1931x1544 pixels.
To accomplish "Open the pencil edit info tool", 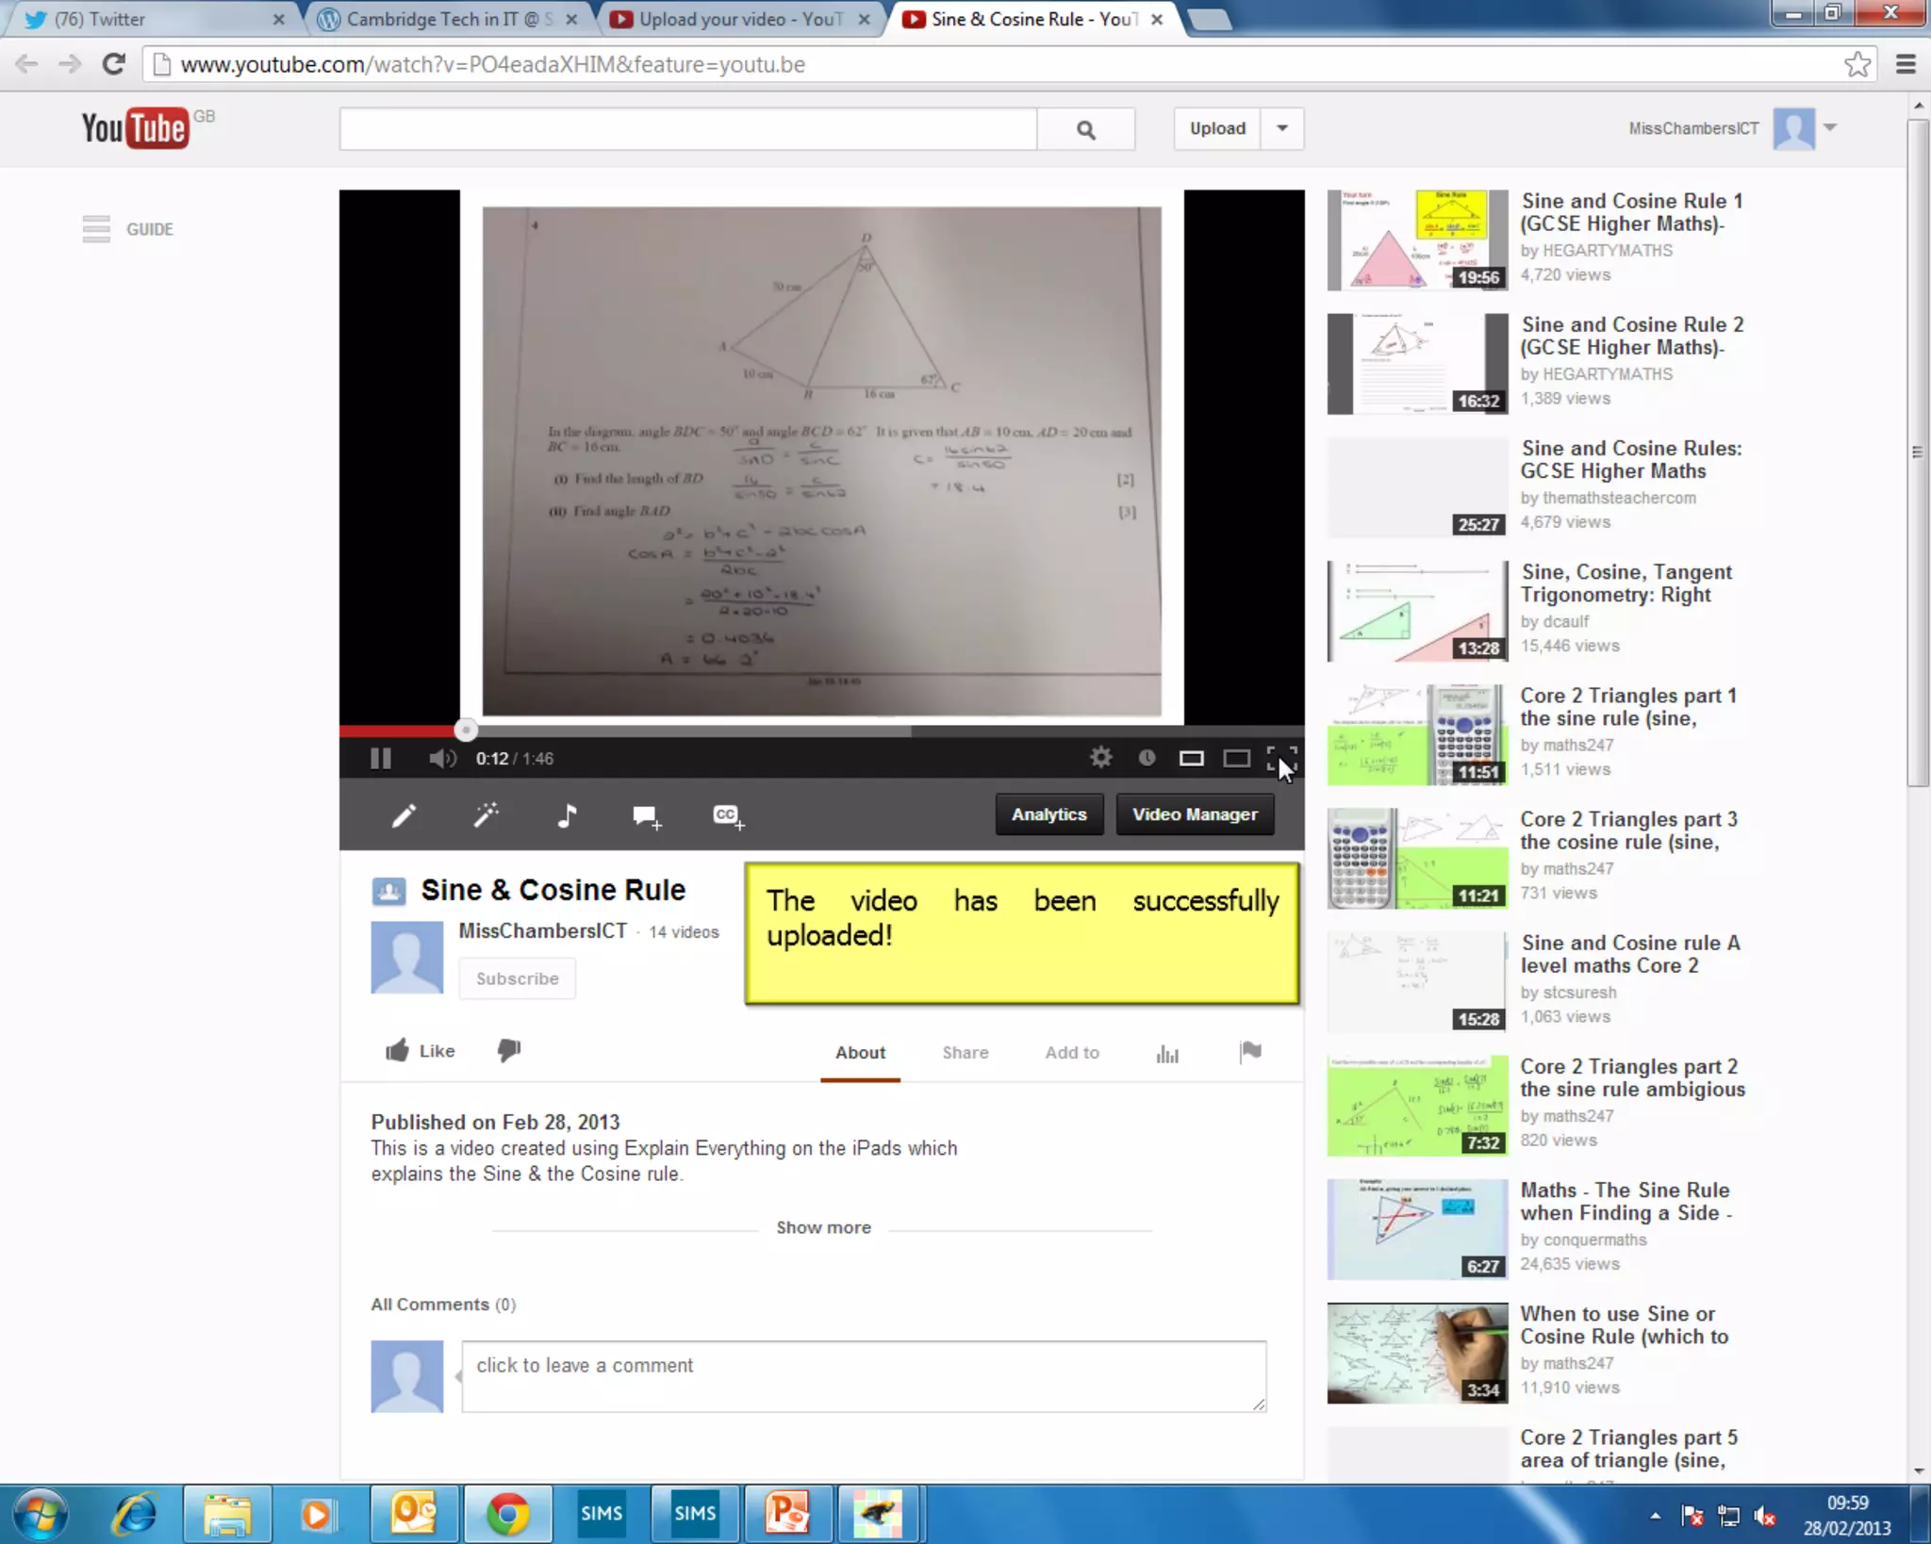I will pyautogui.click(x=404, y=815).
